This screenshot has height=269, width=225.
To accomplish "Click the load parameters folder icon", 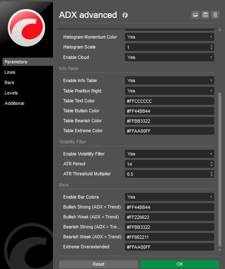I will coord(195,15).
